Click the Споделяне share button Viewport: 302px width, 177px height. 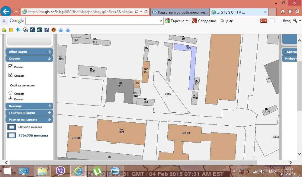204,21
